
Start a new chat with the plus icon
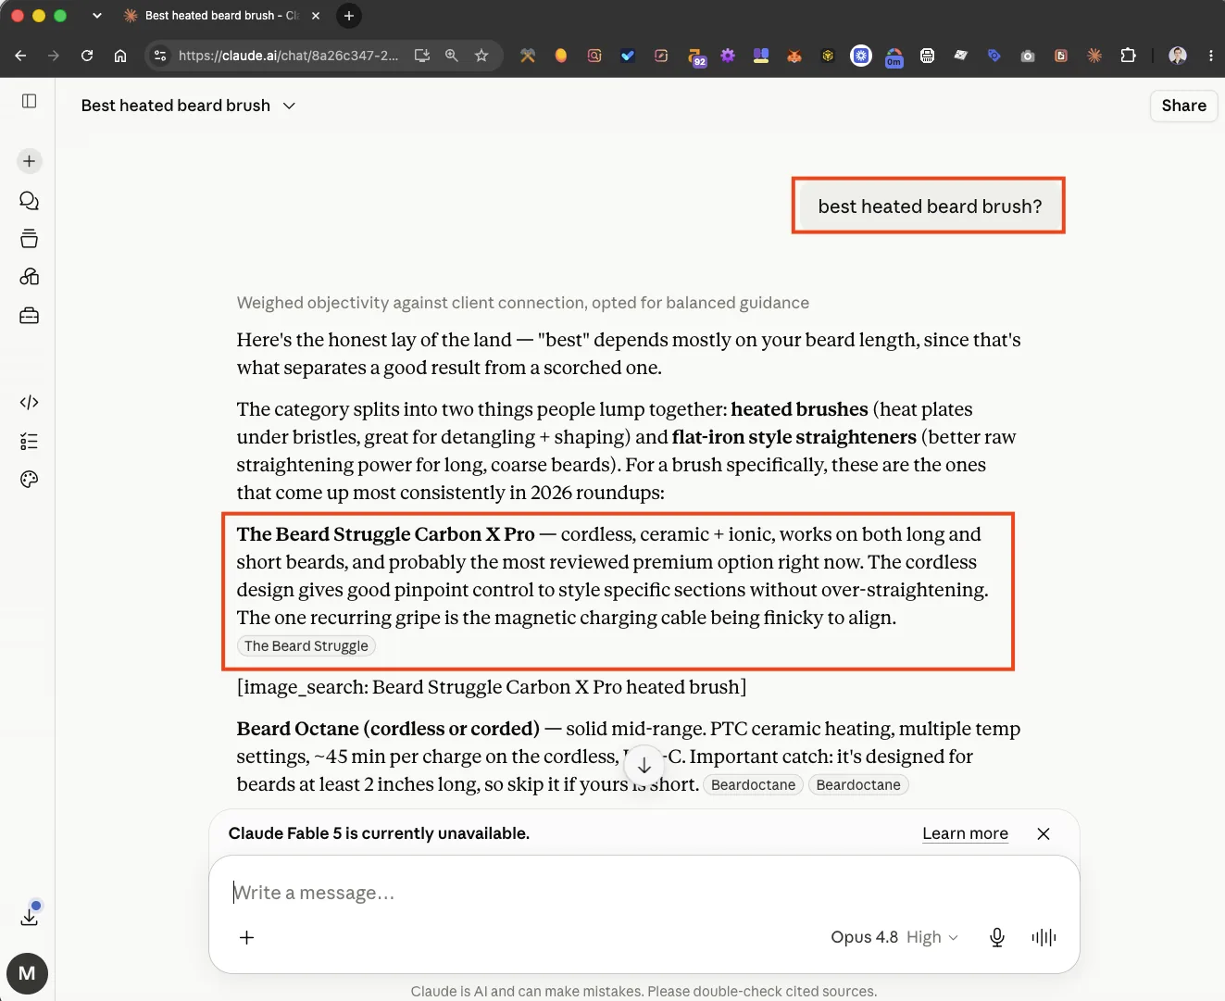[30, 161]
